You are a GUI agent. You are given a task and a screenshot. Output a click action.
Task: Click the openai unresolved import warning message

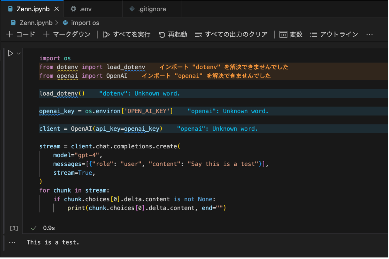[206, 76]
